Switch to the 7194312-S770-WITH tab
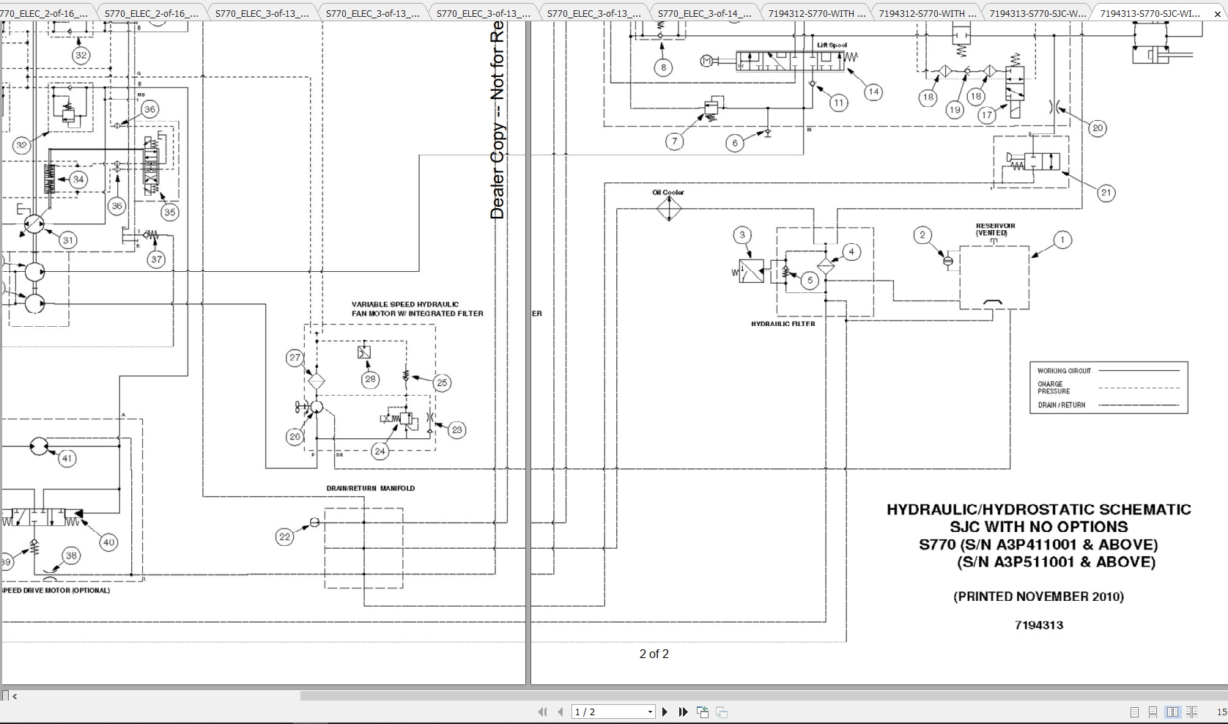Viewport: 1228px width, 724px height. [815, 12]
